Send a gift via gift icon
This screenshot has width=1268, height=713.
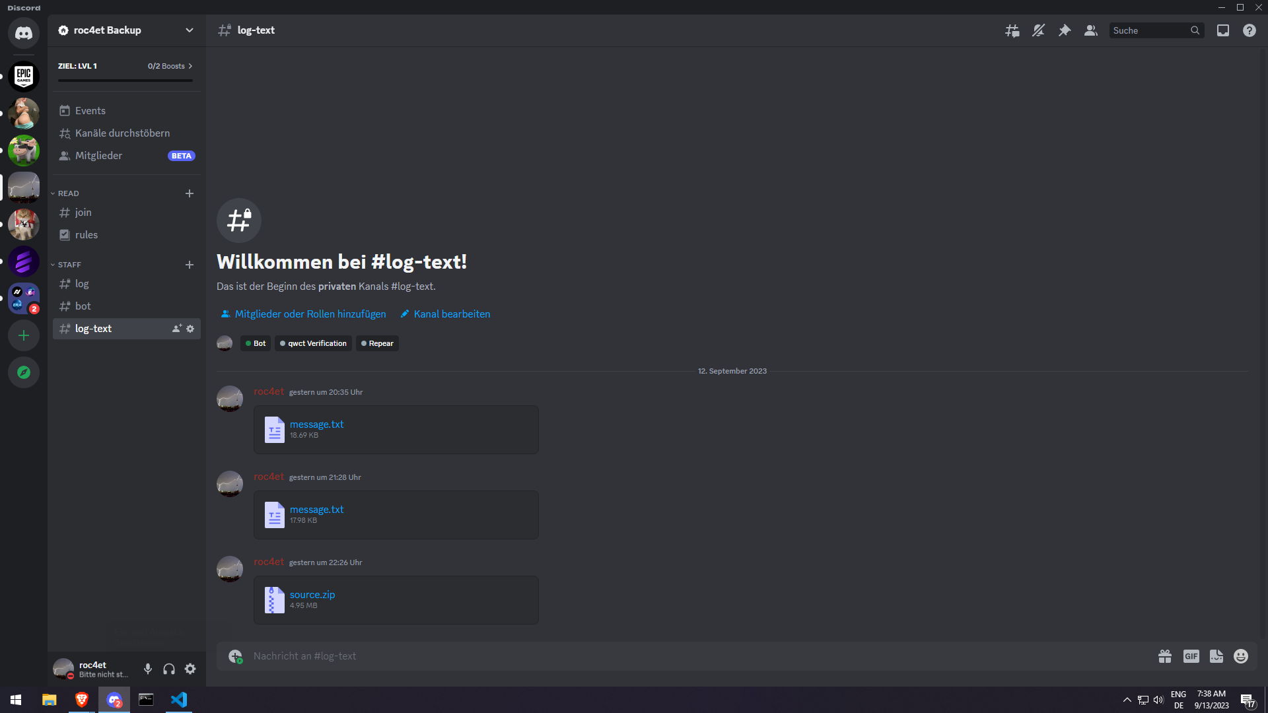click(x=1165, y=656)
